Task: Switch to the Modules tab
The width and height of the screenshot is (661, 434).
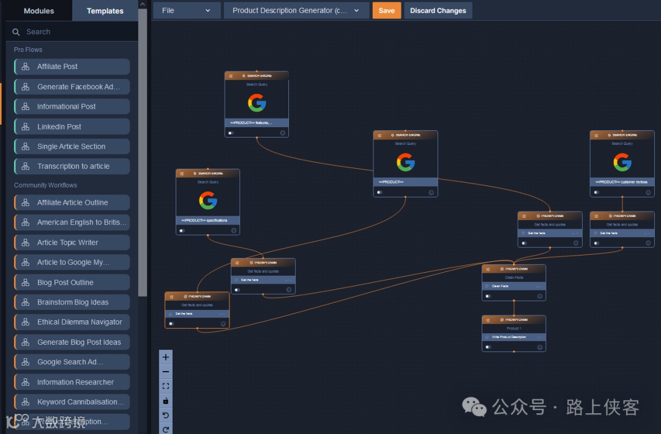Action: [x=39, y=11]
